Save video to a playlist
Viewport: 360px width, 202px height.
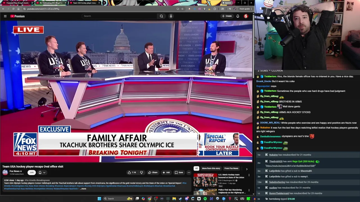(x=179, y=173)
